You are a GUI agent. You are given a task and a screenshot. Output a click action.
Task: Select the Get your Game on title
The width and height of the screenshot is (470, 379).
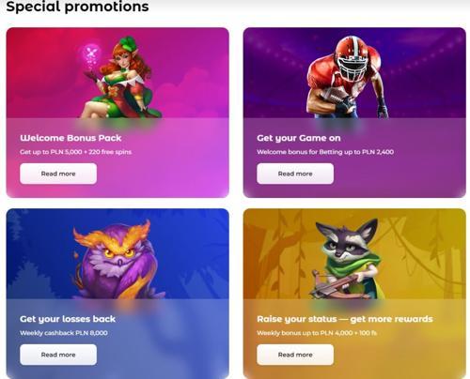pos(299,138)
